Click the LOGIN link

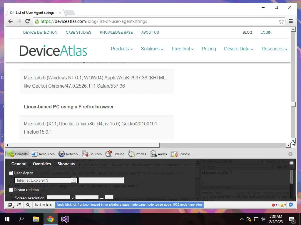pyautogui.click(x=266, y=32)
